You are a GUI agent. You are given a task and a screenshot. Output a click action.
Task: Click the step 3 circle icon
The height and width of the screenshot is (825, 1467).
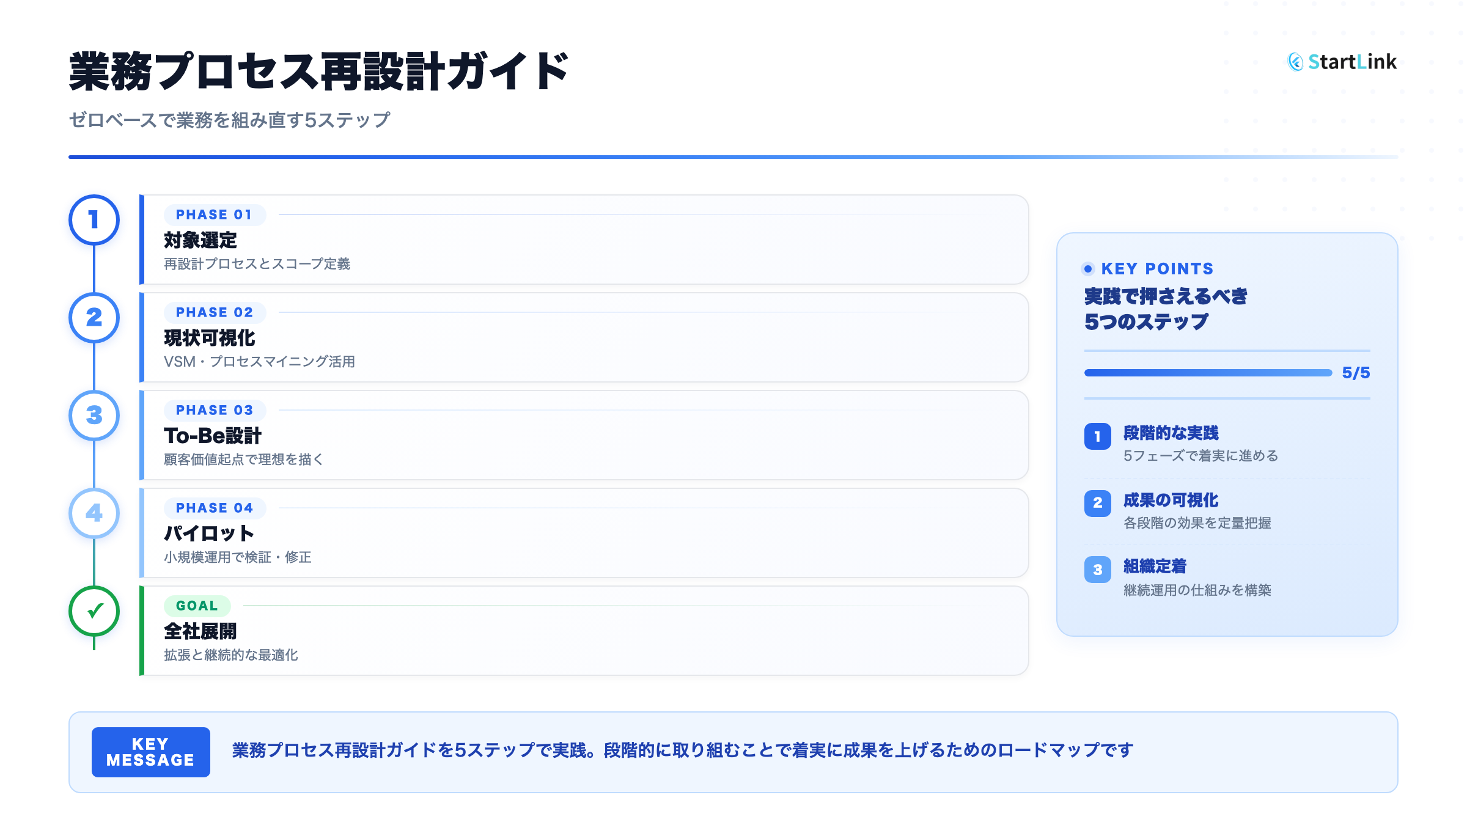94,416
